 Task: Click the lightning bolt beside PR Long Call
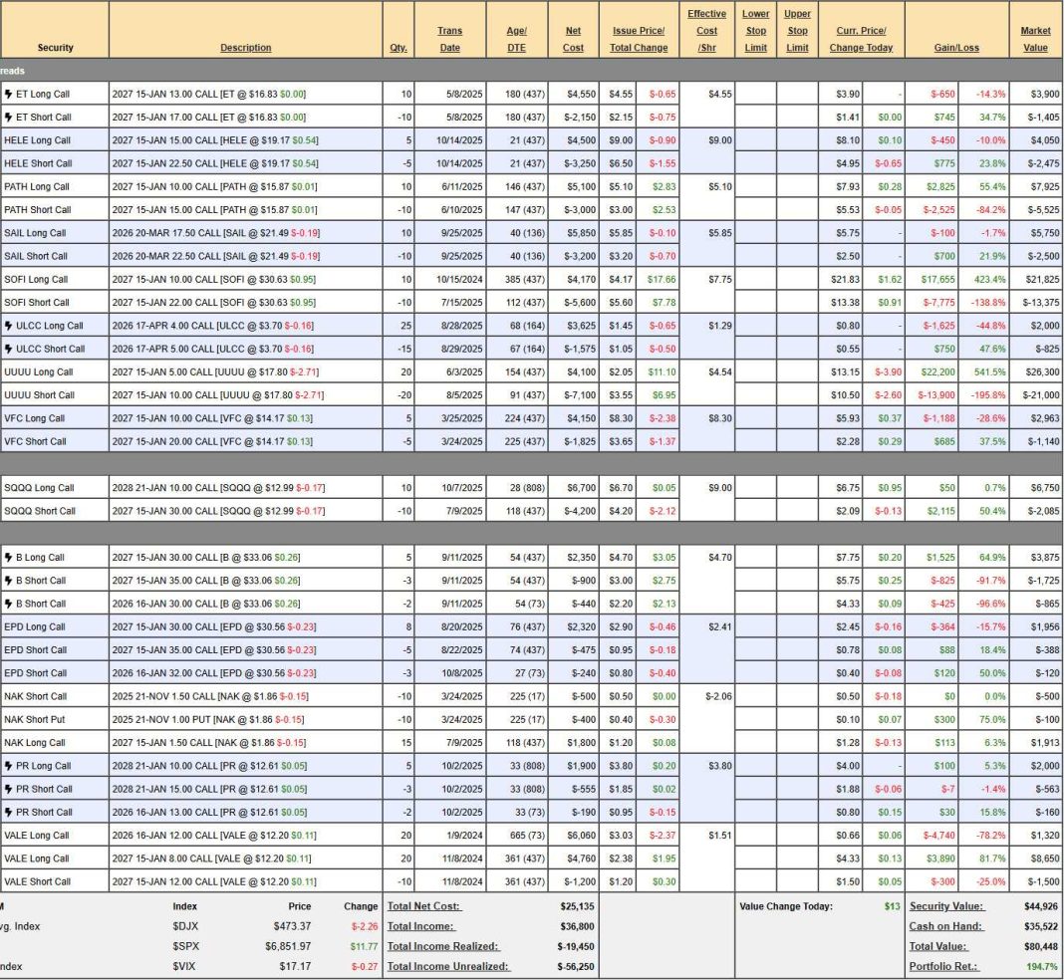click(9, 766)
